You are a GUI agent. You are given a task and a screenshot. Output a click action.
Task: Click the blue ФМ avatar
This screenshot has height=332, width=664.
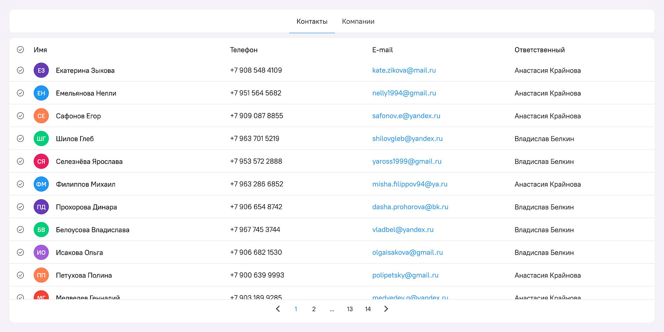click(41, 184)
